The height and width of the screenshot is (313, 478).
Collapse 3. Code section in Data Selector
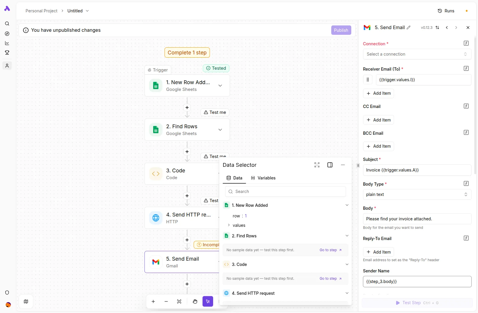[x=347, y=264]
